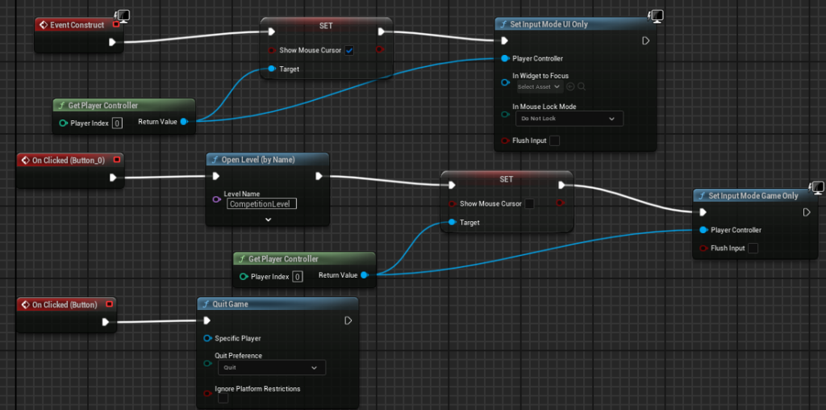Open the Quit Preference dropdown
Image resolution: width=826 pixels, height=410 pixels.
[271, 367]
